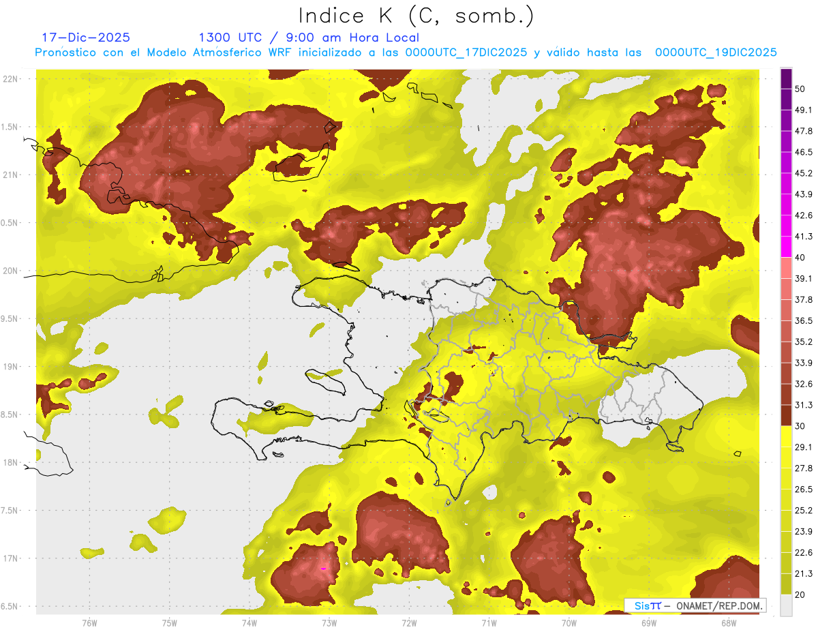Image resolution: width=818 pixels, height=632 pixels.
Task: Click the '41.3' color scale value
Action: click(x=803, y=237)
